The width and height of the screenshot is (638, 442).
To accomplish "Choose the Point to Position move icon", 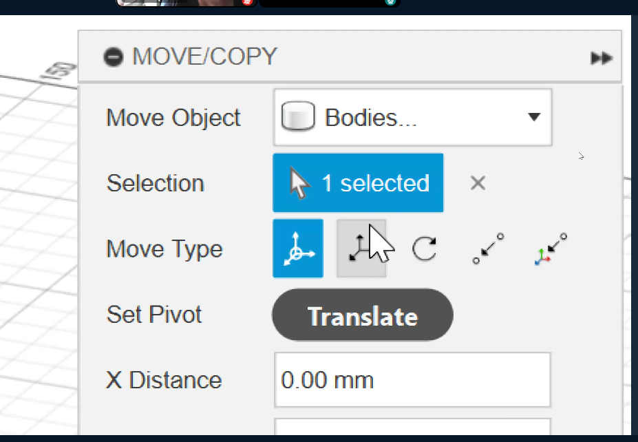I will coord(551,249).
